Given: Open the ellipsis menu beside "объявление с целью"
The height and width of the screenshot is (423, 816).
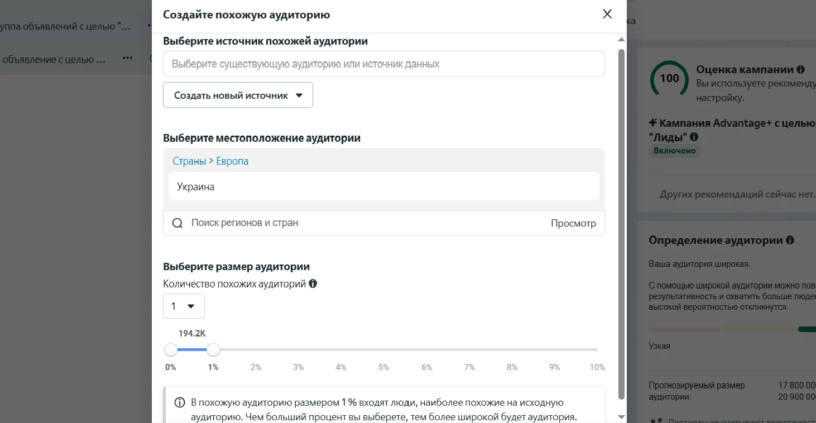Looking at the screenshot, I should click(x=127, y=58).
